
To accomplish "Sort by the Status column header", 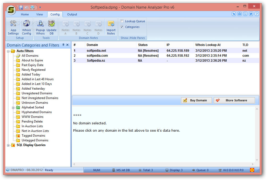I will (x=150, y=45).
